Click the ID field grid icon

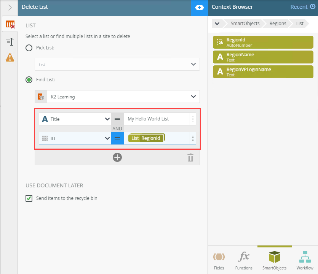[x=45, y=138]
